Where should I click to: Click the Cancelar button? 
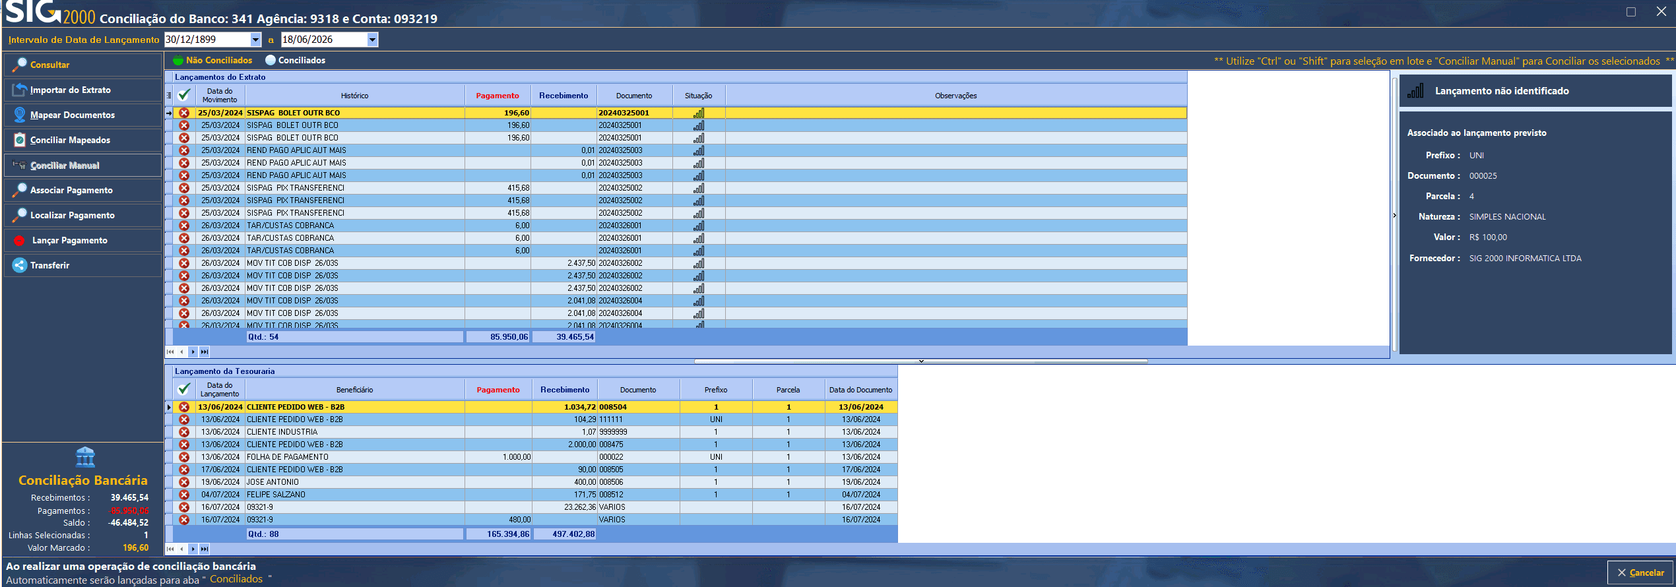click(1640, 572)
